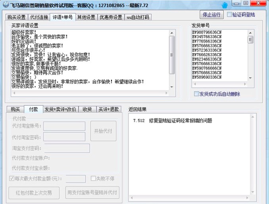The image size is (269, 204).
Task: Click the 7.512 changelog line in 返回结果
Action: coord(173,120)
